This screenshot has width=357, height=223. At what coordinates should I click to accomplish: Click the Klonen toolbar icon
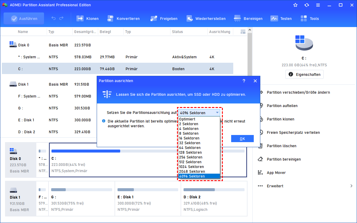pyautogui.click(x=80, y=18)
